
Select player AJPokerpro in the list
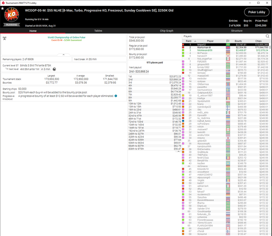225,124
